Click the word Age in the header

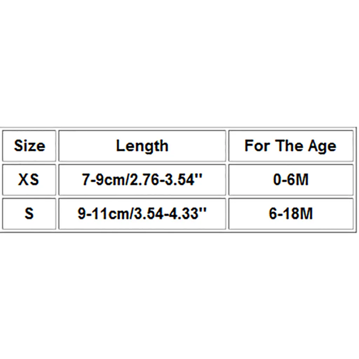323,147
